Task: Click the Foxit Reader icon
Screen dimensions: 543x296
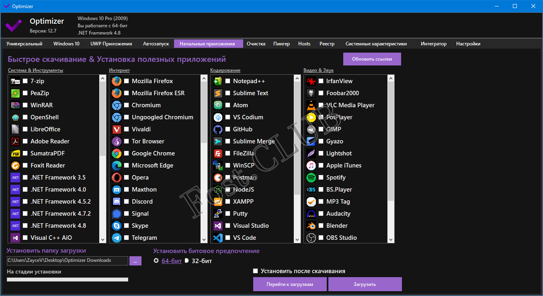Action: (x=15, y=165)
